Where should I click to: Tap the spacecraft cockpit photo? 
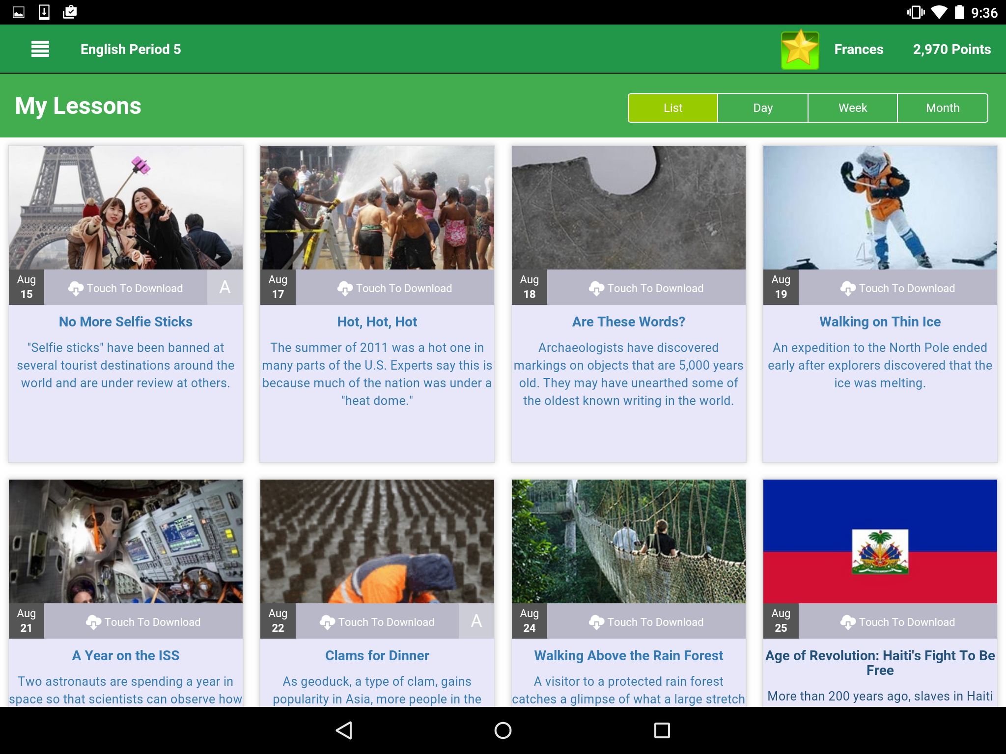pyautogui.click(x=126, y=541)
